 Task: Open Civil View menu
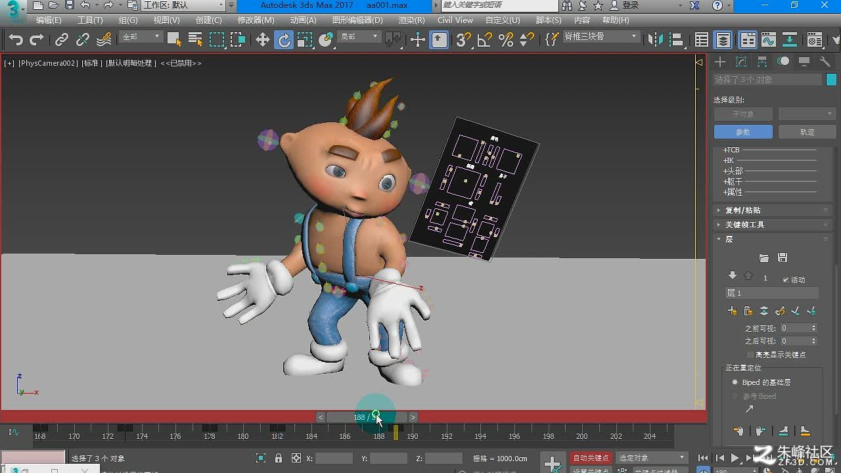coord(455,20)
